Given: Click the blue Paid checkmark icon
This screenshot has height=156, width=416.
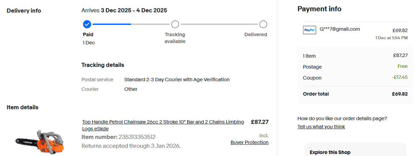Looking at the screenshot, I should tap(87, 24).
